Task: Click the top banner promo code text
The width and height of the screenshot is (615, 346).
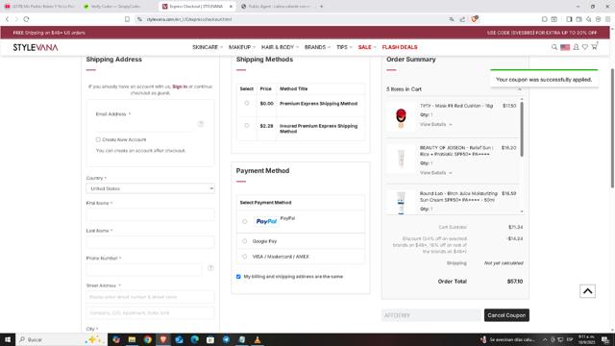Action: pos(542,33)
